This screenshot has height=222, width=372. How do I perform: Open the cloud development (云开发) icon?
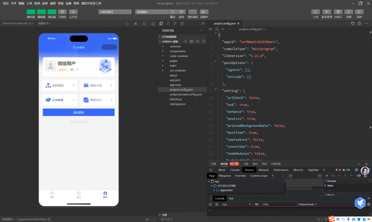(73, 12)
